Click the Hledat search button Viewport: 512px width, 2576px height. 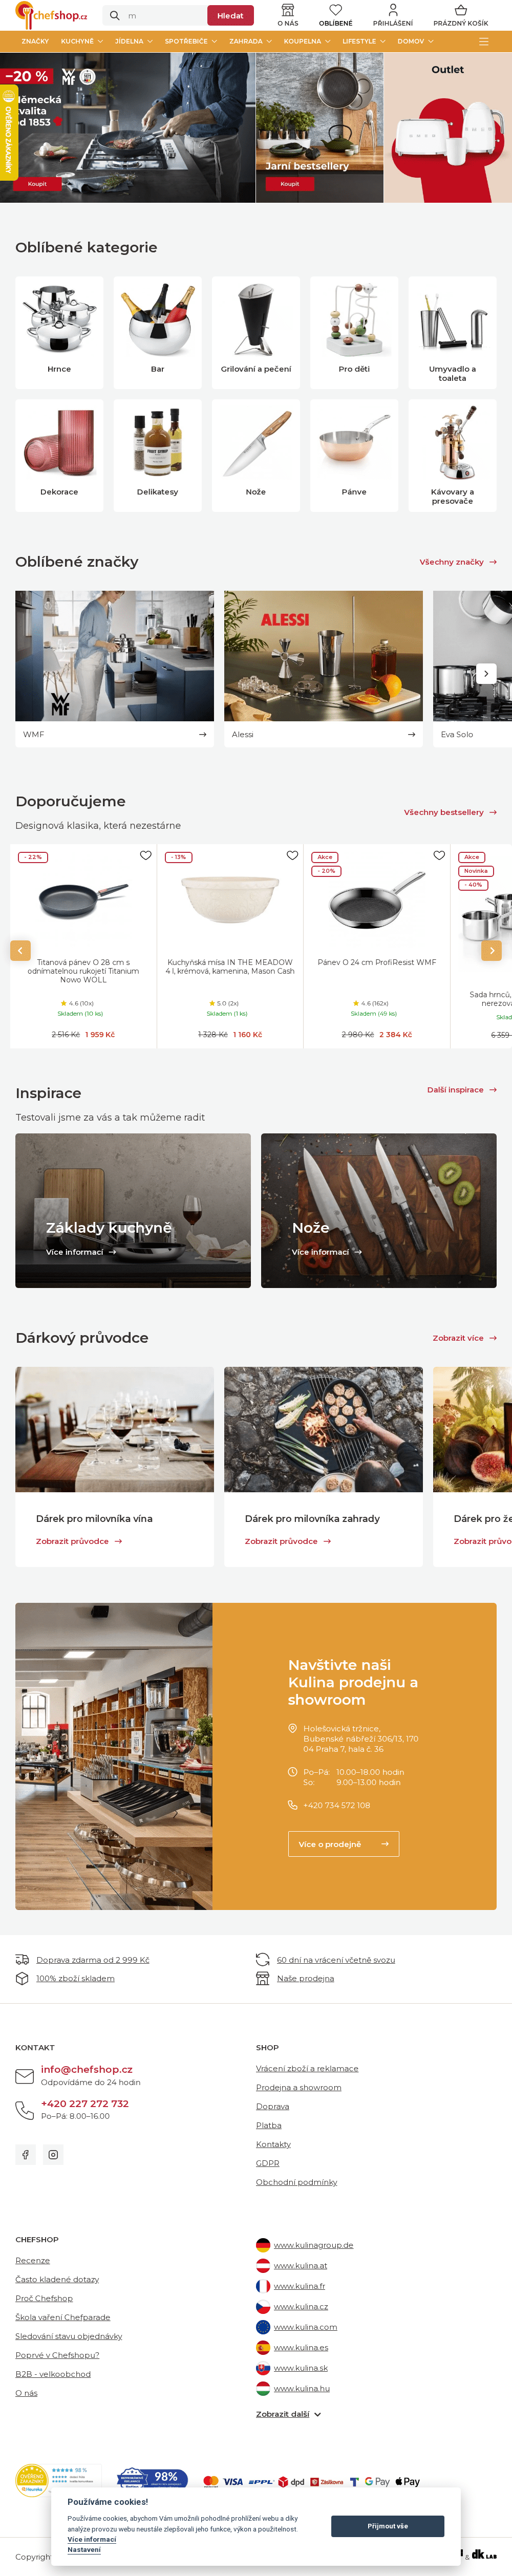coord(230,16)
